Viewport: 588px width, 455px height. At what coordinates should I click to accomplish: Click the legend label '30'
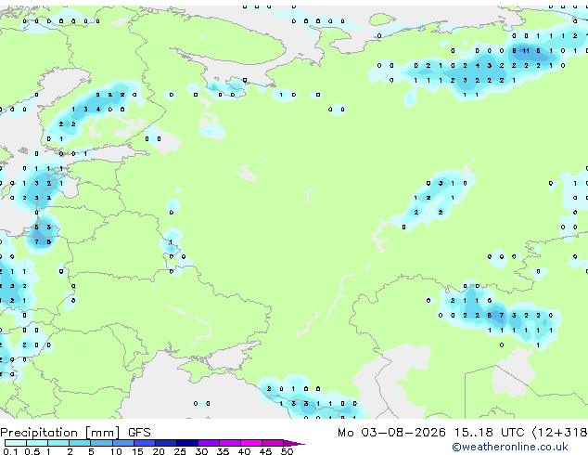point(201,451)
